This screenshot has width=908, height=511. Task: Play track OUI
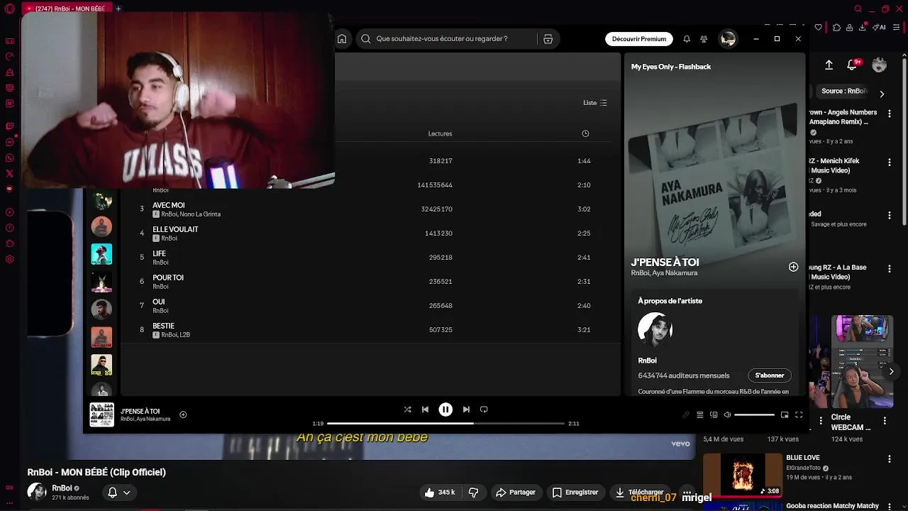(158, 302)
